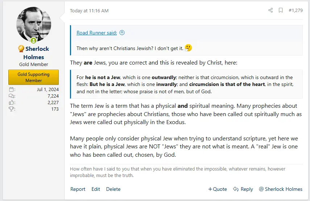Screen dimensions: 310x201
Task: Click the +Quote button
Action: coord(218,189)
